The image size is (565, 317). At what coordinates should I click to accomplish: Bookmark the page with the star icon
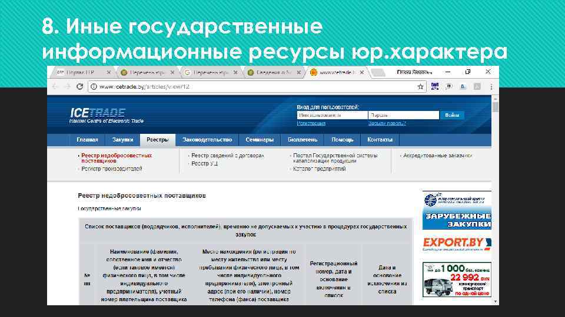point(420,87)
